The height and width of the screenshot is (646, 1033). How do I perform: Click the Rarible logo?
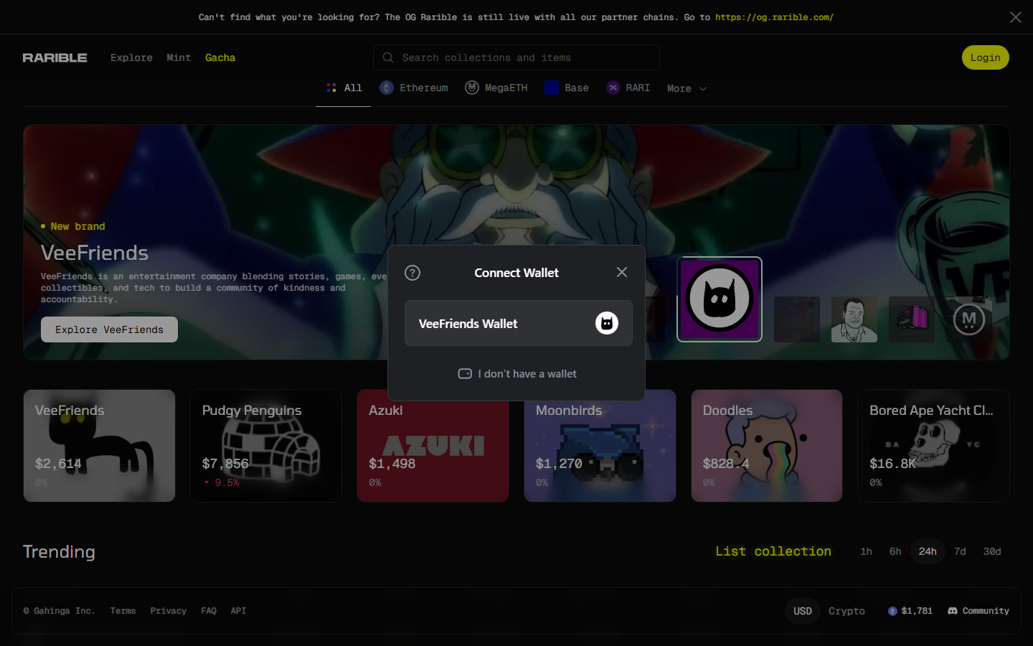coord(55,57)
